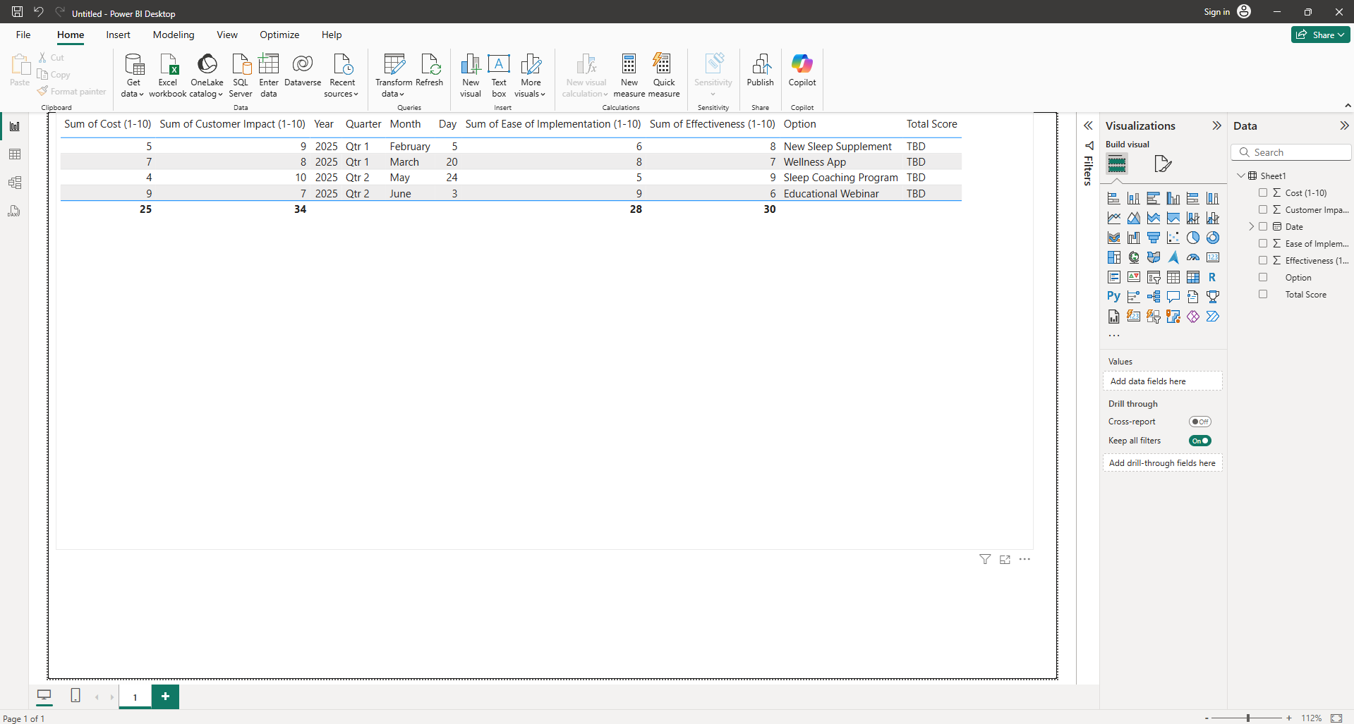Expand the Date field hierarchy
This screenshot has height=724, width=1354.
pos(1252,226)
